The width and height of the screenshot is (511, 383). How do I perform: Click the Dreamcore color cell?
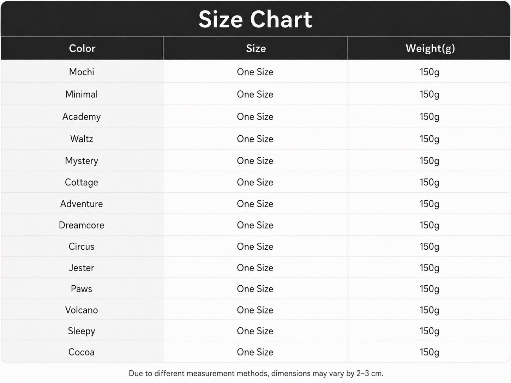(82, 225)
